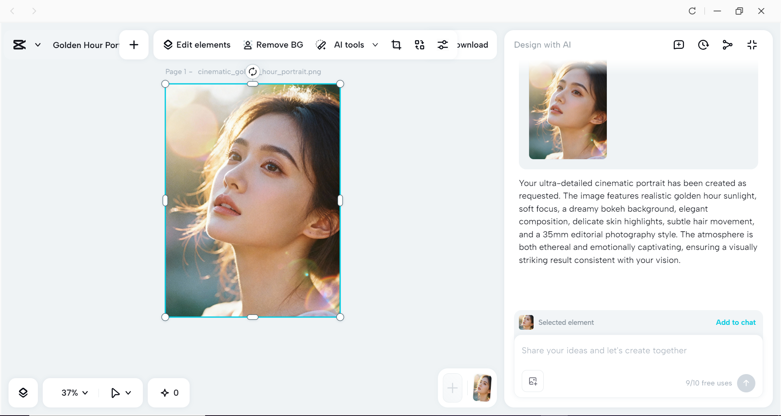
Task: Open the replace image tool
Action: 420,45
